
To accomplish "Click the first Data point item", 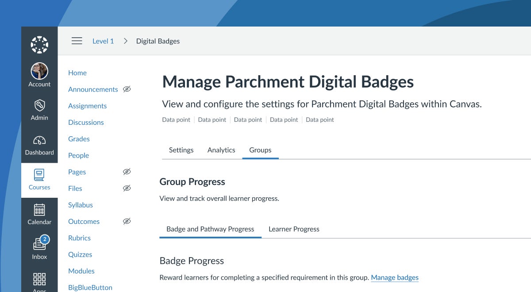I will coord(176,119).
